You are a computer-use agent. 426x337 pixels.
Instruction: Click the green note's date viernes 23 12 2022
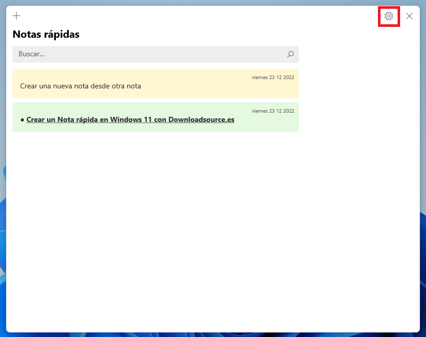[273, 111]
